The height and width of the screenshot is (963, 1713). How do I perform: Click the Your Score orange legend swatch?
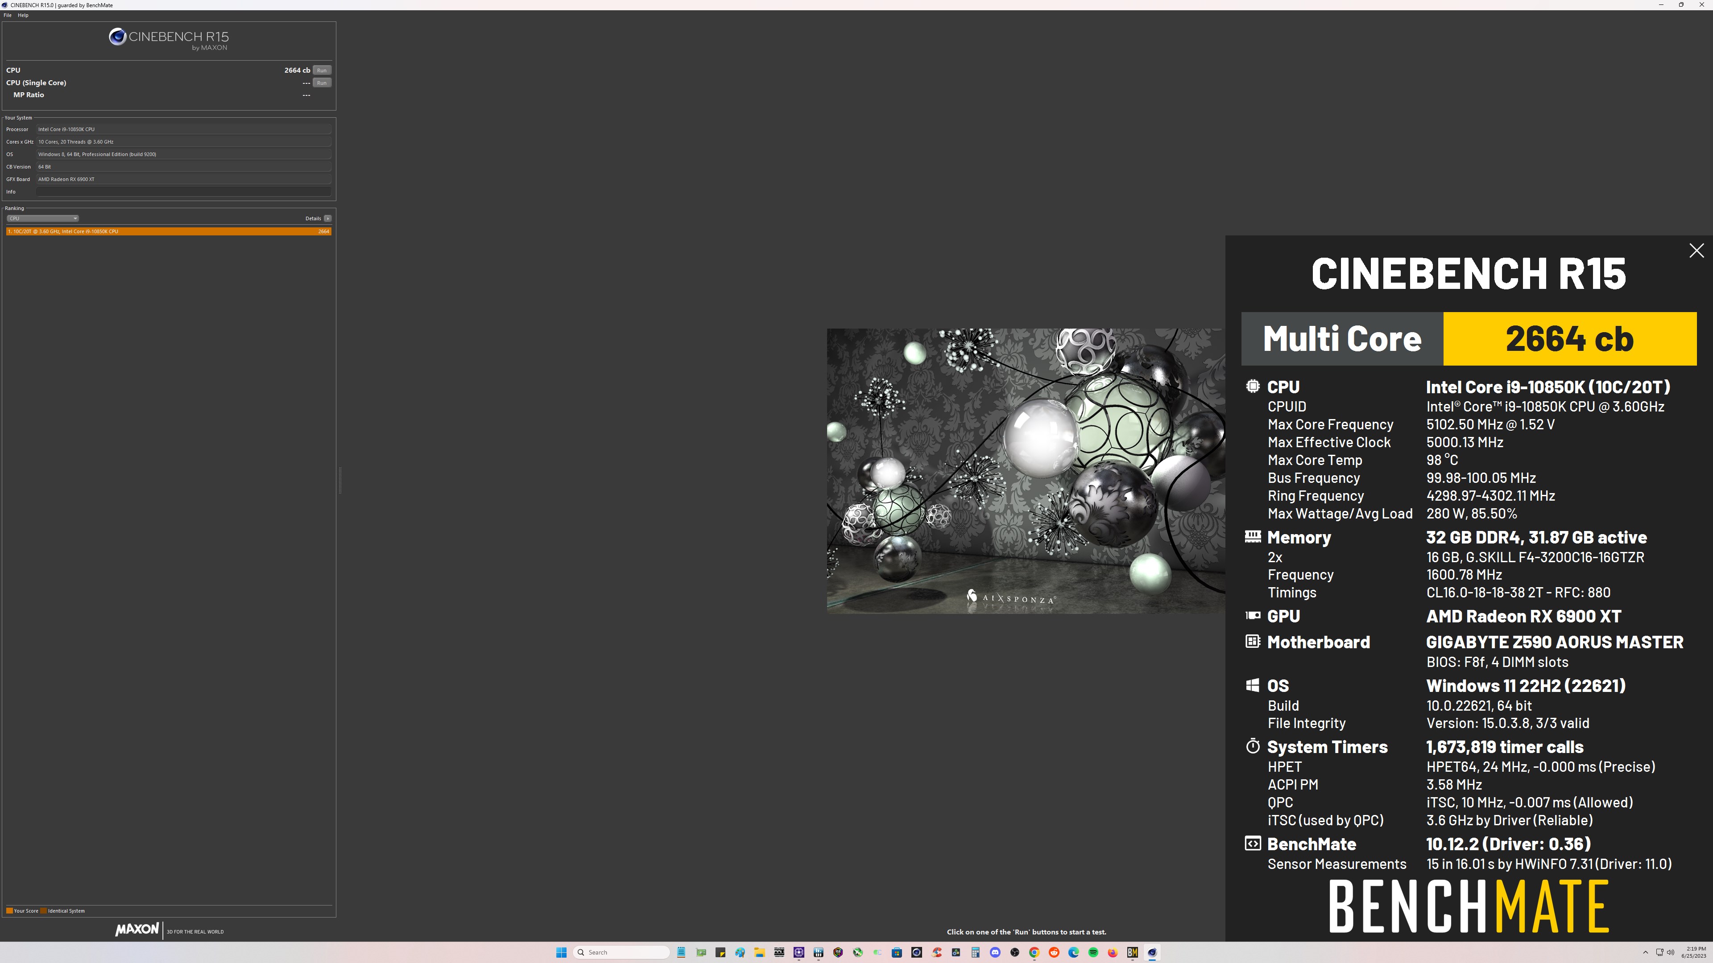(9, 910)
